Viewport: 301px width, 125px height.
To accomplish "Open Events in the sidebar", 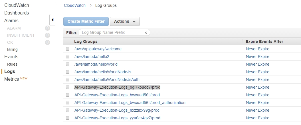I will (11, 57).
